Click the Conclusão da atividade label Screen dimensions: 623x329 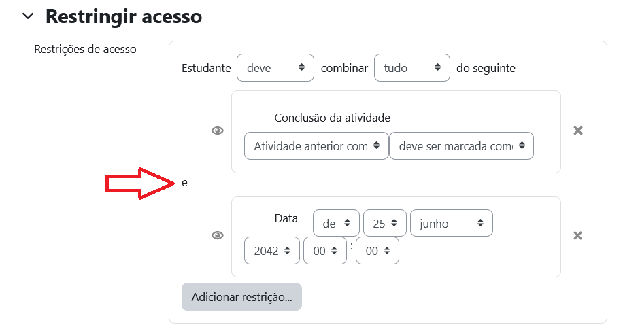click(332, 118)
